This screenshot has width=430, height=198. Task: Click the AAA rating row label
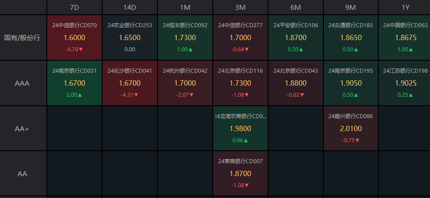pyautogui.click(x=22, y=83)
